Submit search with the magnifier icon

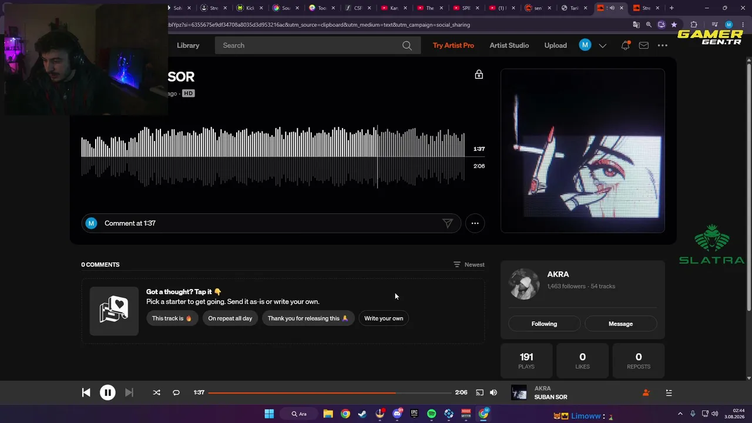point(407,45)
